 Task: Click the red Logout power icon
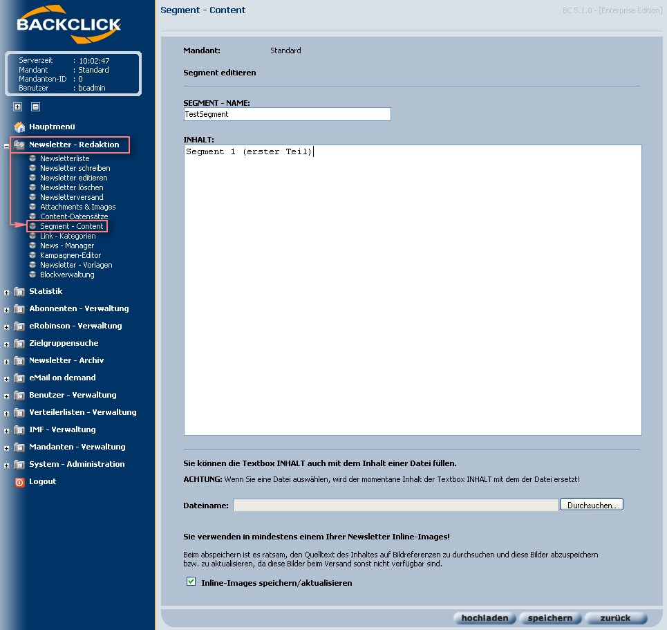(x=19, y=482)
